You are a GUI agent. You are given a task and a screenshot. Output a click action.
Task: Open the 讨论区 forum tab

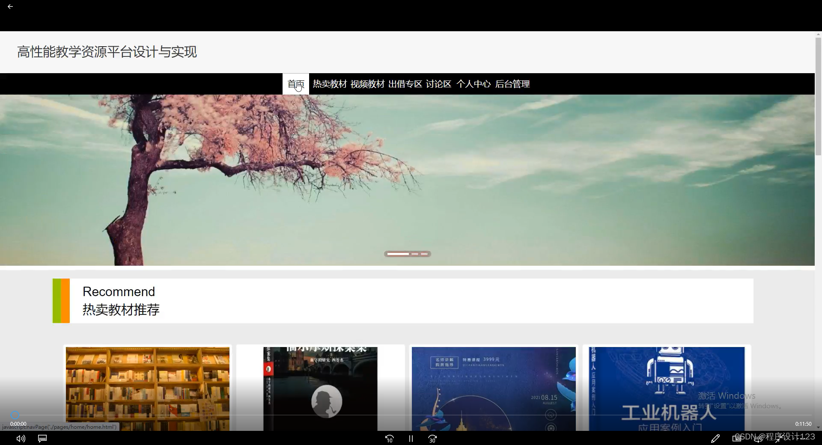[438, 84]
